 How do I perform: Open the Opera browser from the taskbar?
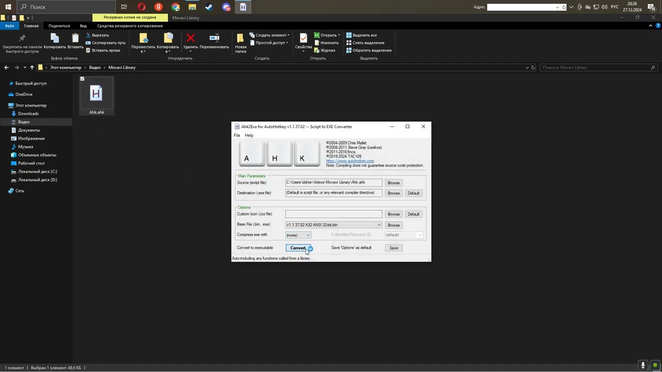click(x=142, y=7)
